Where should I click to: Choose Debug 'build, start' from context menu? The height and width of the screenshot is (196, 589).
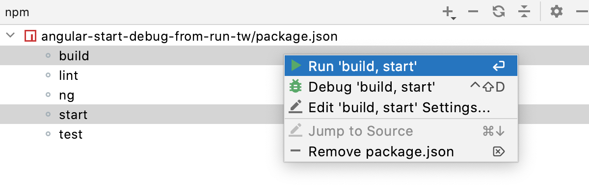click(x=401, y=87)
